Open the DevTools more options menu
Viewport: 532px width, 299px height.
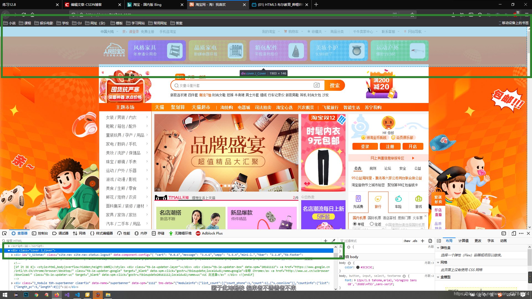(521, 233)
